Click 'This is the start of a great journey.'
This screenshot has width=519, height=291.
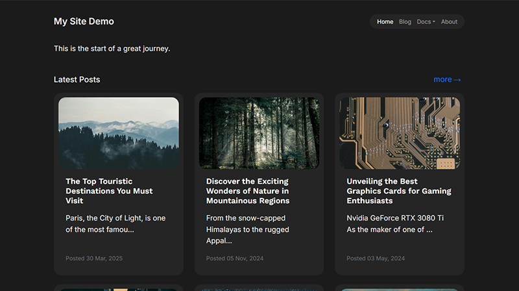[112, 48]
